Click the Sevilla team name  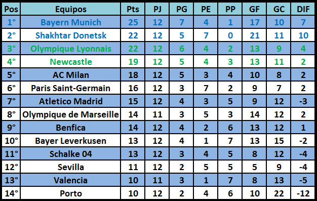tap(70, 167)
